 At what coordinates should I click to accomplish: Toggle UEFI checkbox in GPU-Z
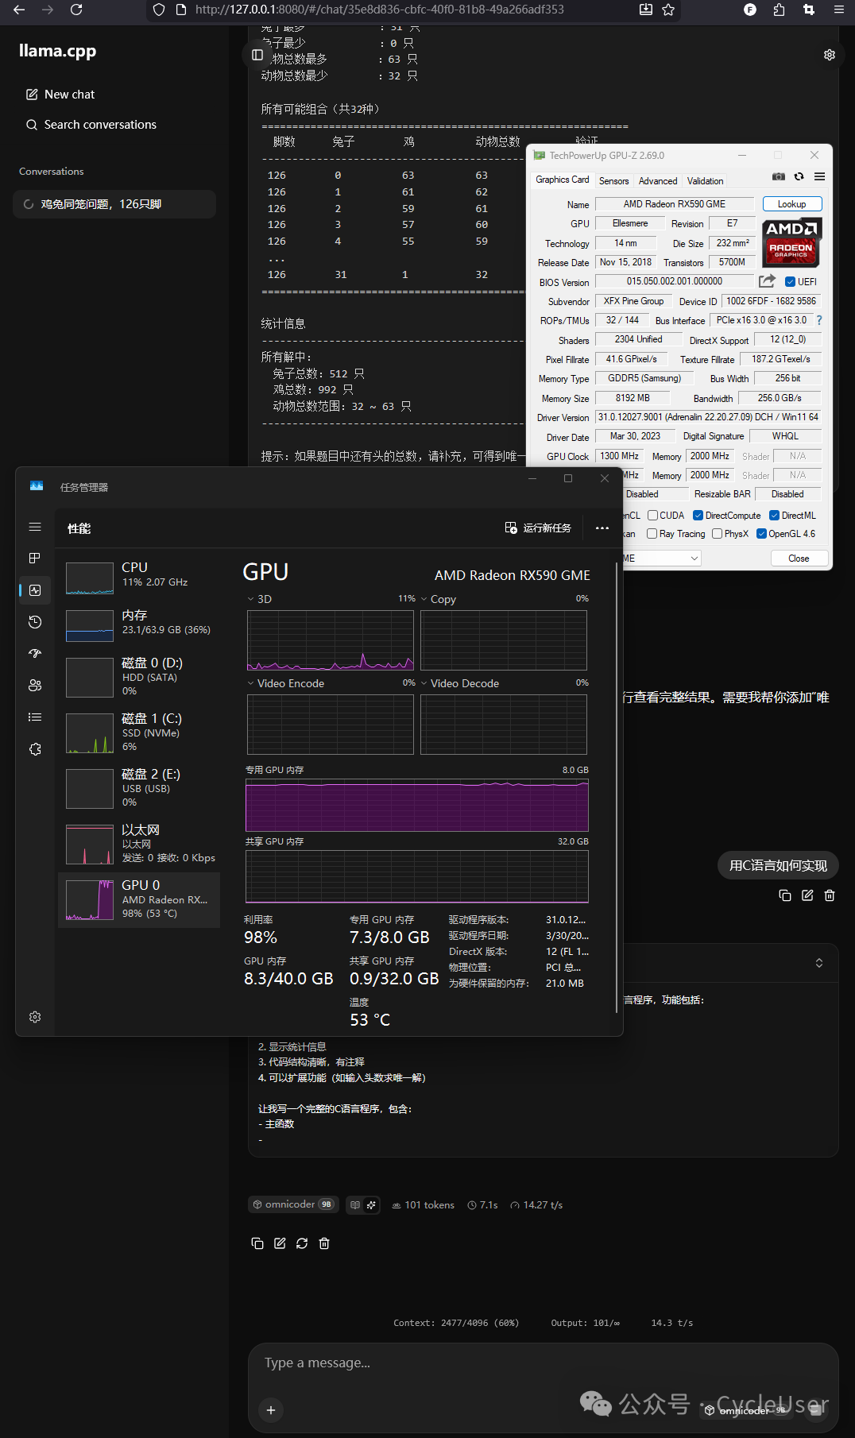(790, 282)
